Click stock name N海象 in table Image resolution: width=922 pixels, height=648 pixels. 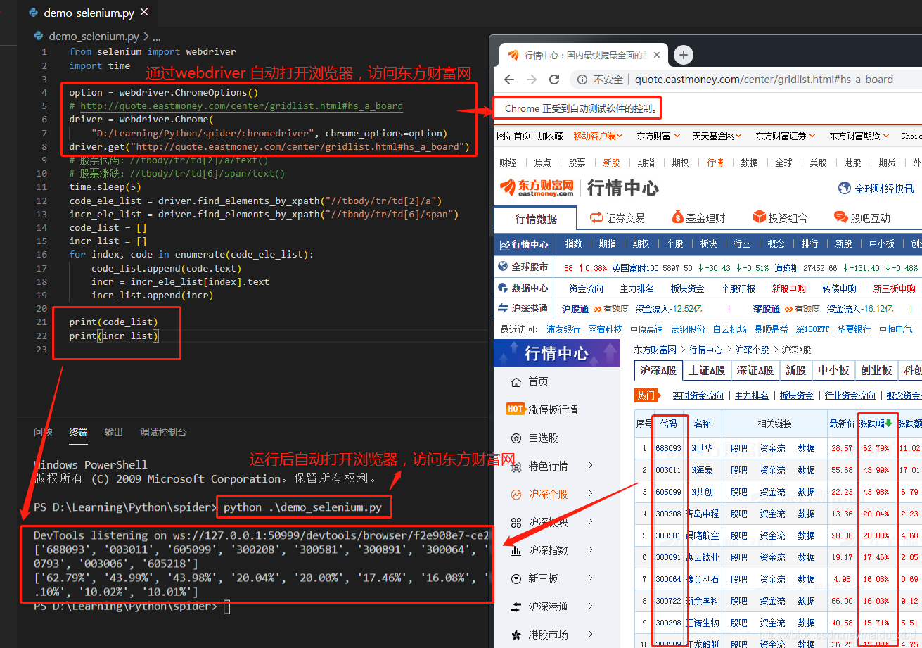click(x=702, y=470)
